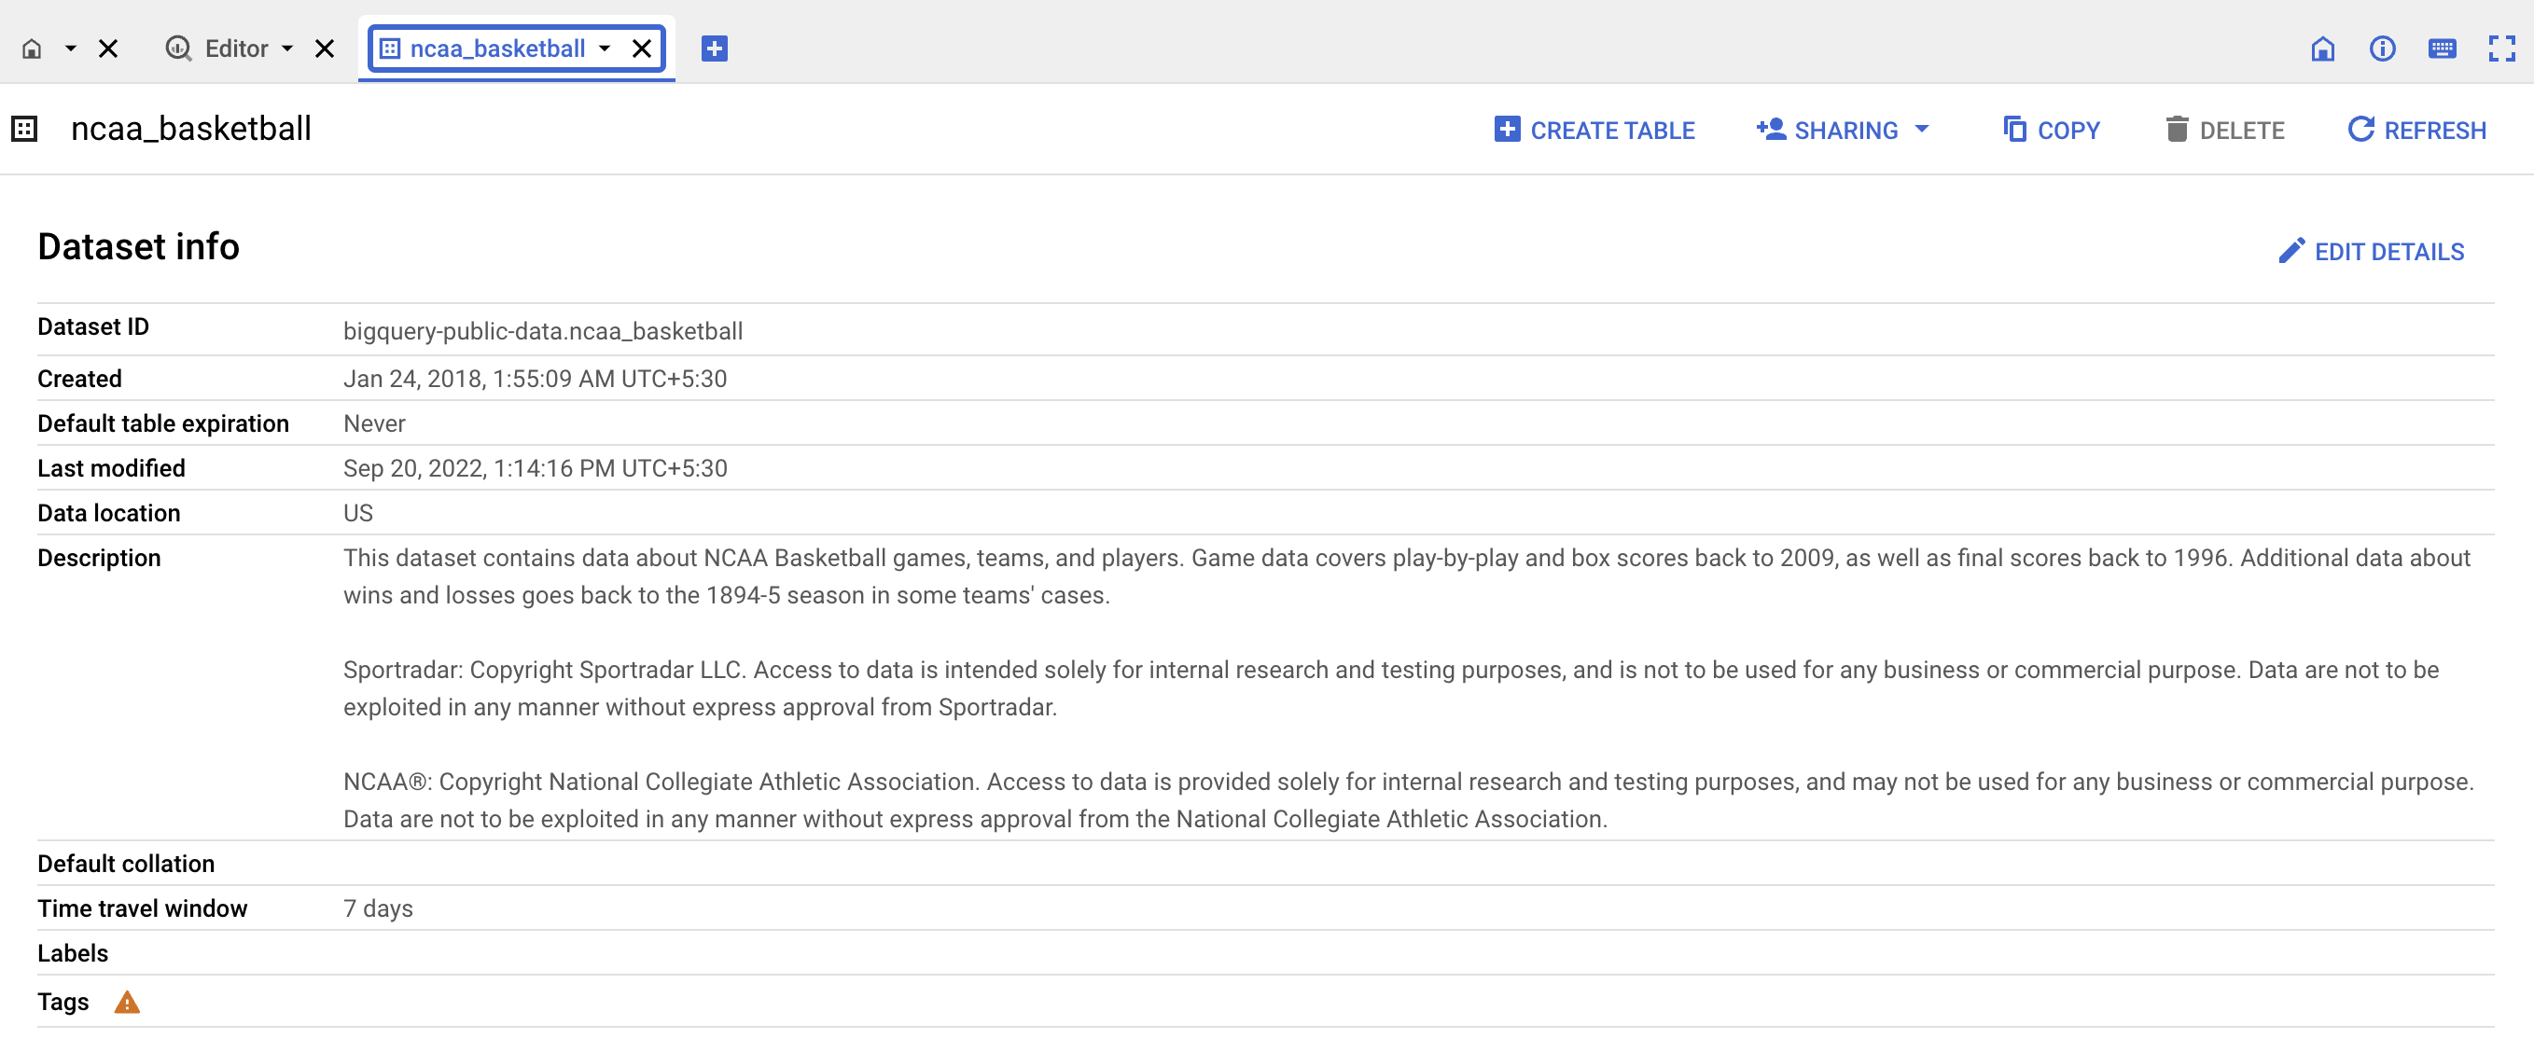Close the Editor tab
Image resolution: width=2534 pixels, height=1039 pixels.
[x=325, y=48]
